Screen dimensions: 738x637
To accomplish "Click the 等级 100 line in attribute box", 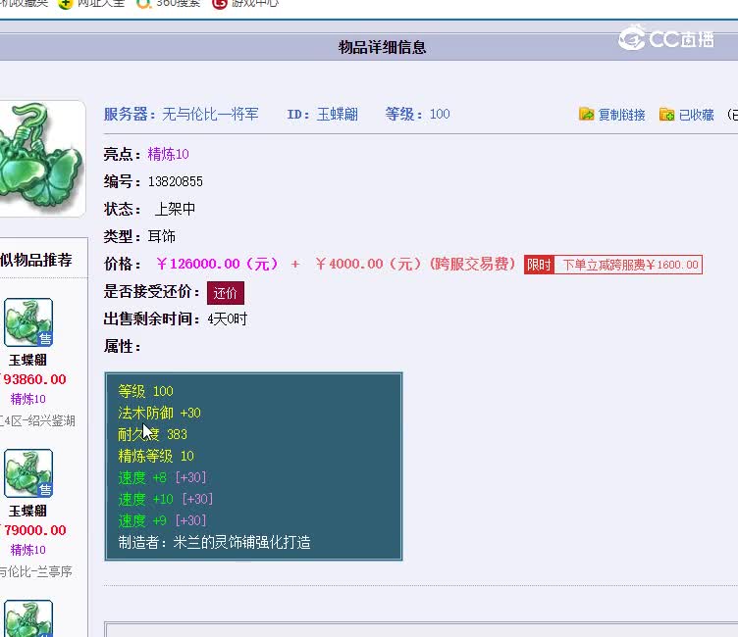I will pos(145,391).
